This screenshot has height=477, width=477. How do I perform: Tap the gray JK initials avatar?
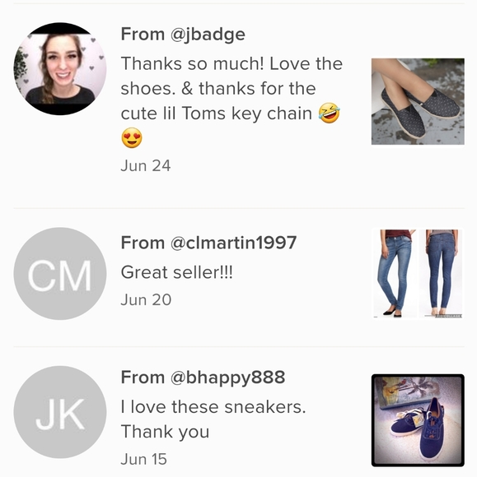60,412
